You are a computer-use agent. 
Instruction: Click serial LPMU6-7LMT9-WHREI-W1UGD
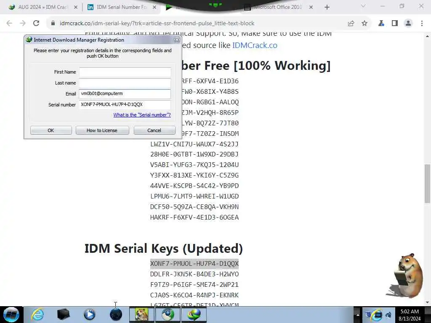194,196
